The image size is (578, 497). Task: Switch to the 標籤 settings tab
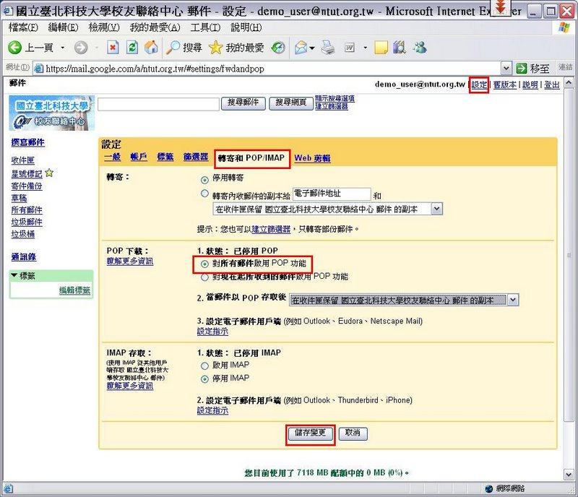tap(165, 157)
